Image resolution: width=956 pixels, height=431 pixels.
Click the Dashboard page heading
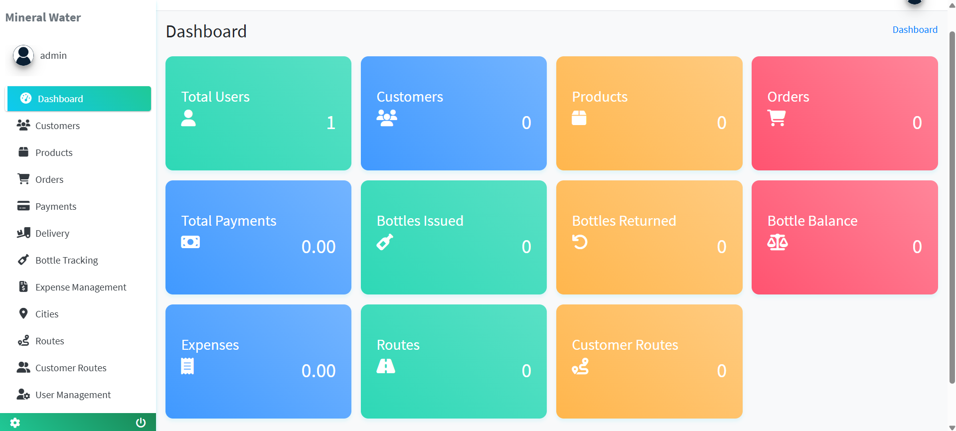pos(206,31)
